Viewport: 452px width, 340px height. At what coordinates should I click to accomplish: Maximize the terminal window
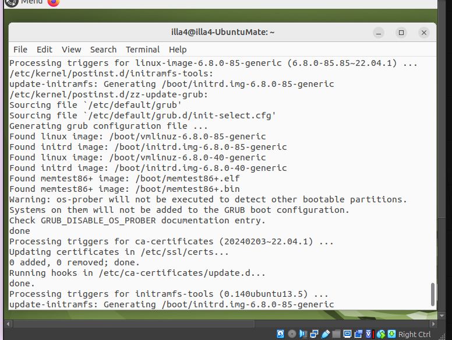(x=401, y=33)
